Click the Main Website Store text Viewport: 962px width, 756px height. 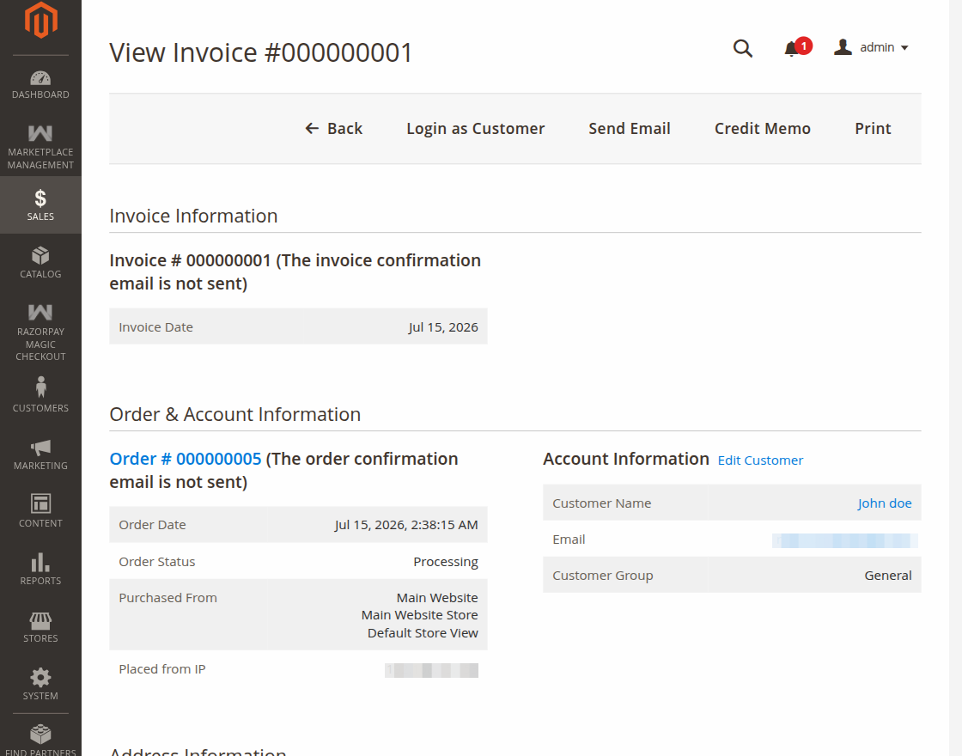point(420,615)
